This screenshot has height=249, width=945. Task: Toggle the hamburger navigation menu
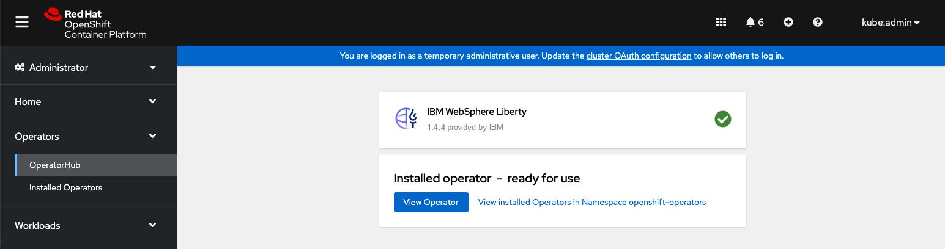click(x=22, y=22)
